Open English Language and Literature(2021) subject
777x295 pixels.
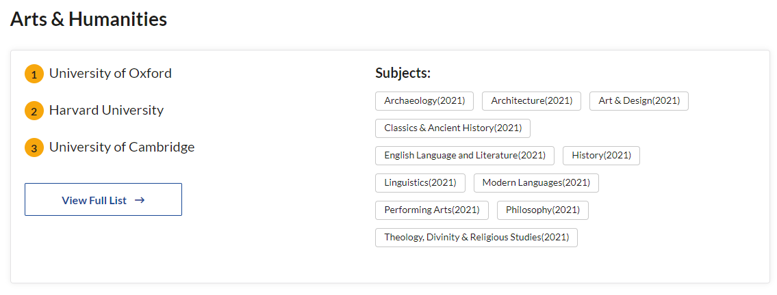pyautogui.click(x=465, y=155)
